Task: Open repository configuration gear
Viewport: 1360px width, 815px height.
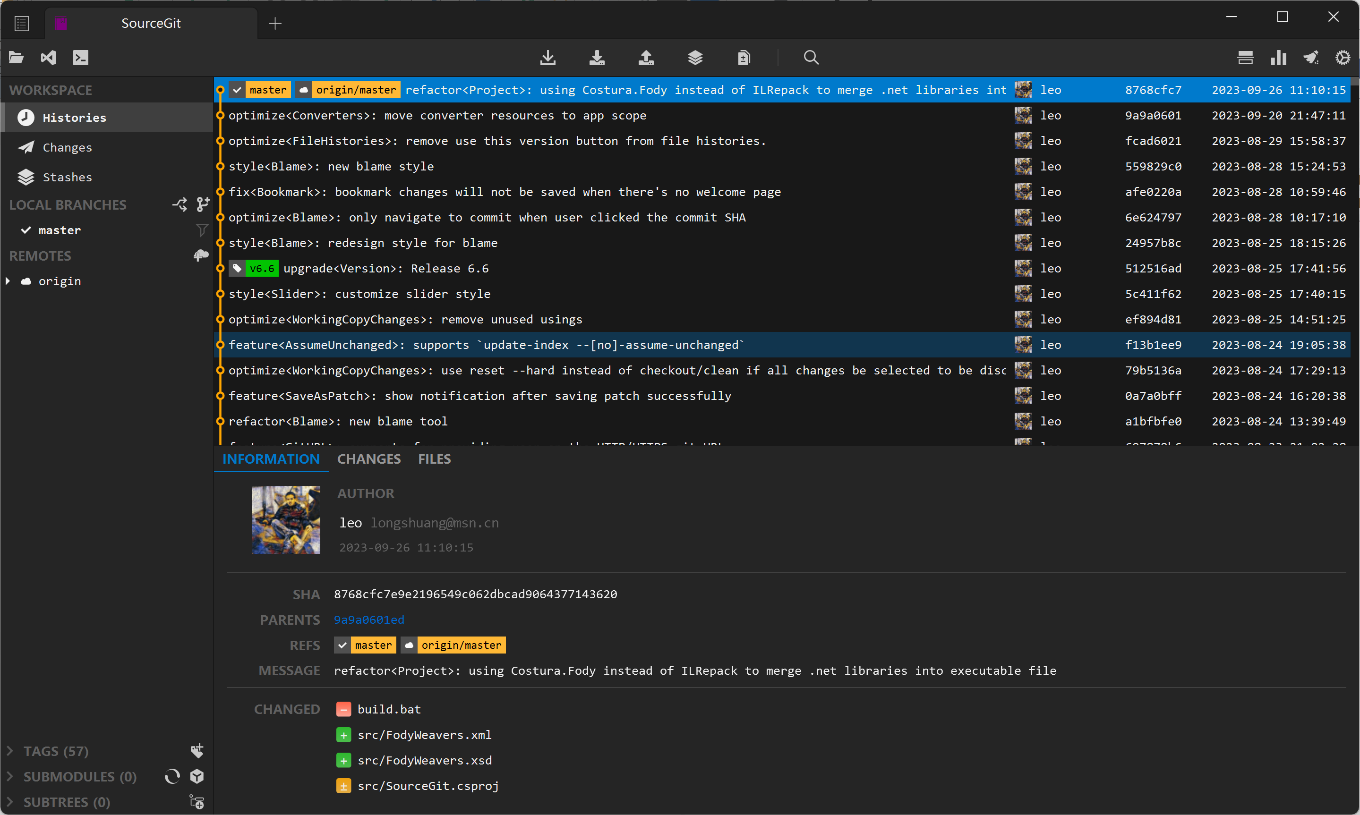Action: click(1343, 57)
